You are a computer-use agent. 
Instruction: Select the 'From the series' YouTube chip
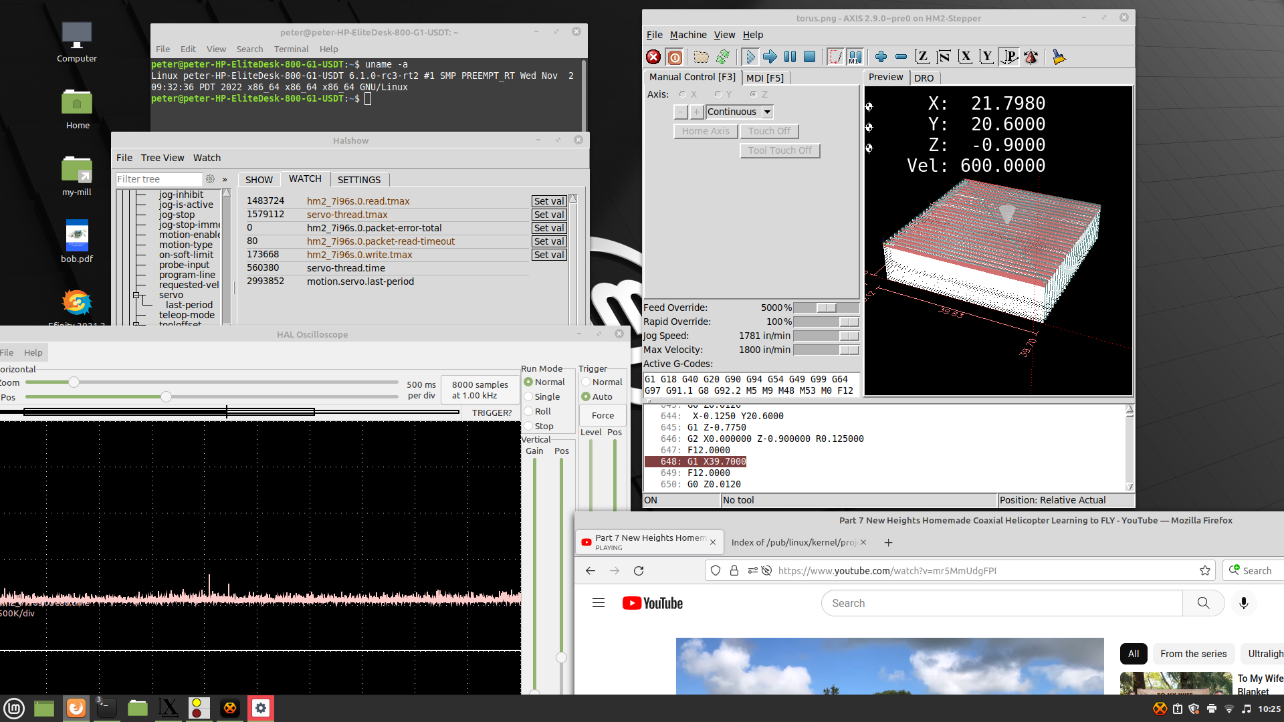[1193, 654]
